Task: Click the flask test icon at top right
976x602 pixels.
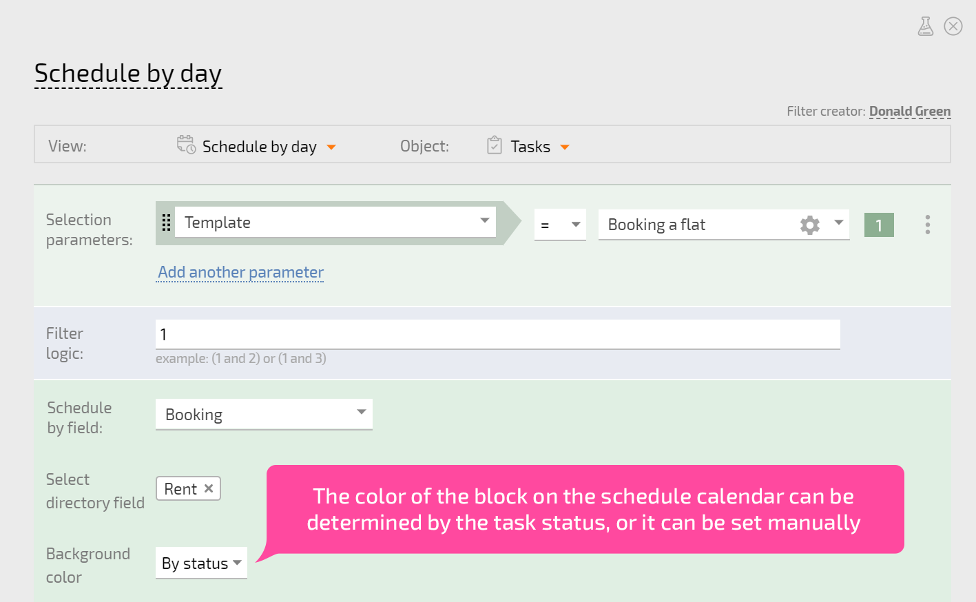Action: 926,26
